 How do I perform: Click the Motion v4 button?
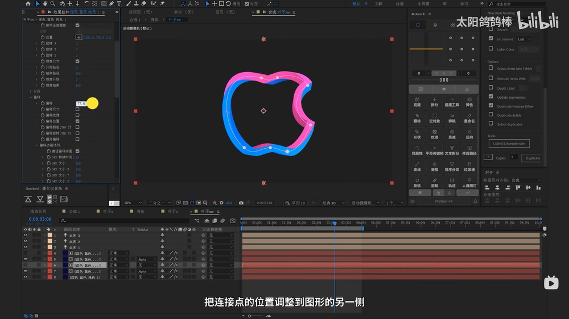(x=443, y=201)
